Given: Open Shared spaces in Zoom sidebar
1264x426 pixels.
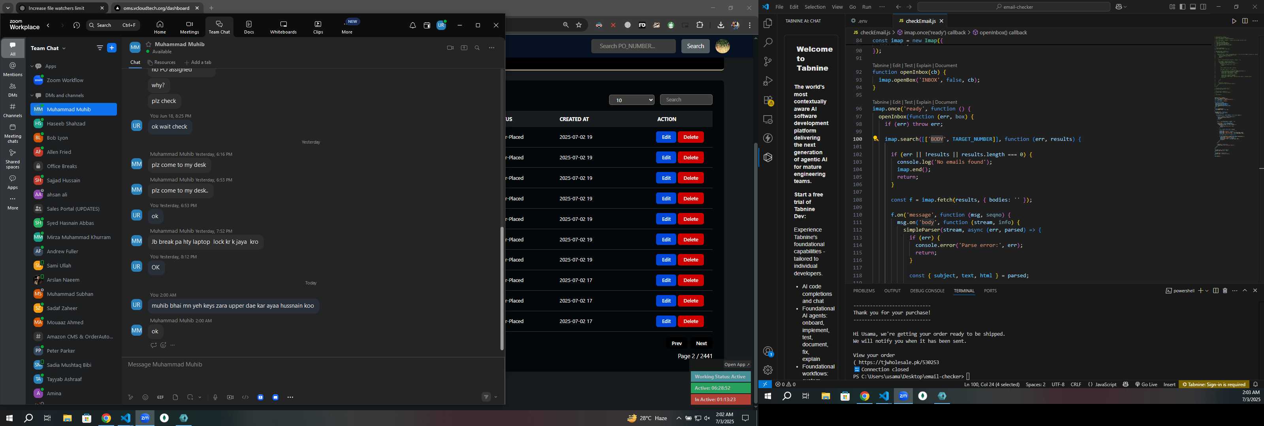Looking at the screenshot, I should tap(13, 159).
